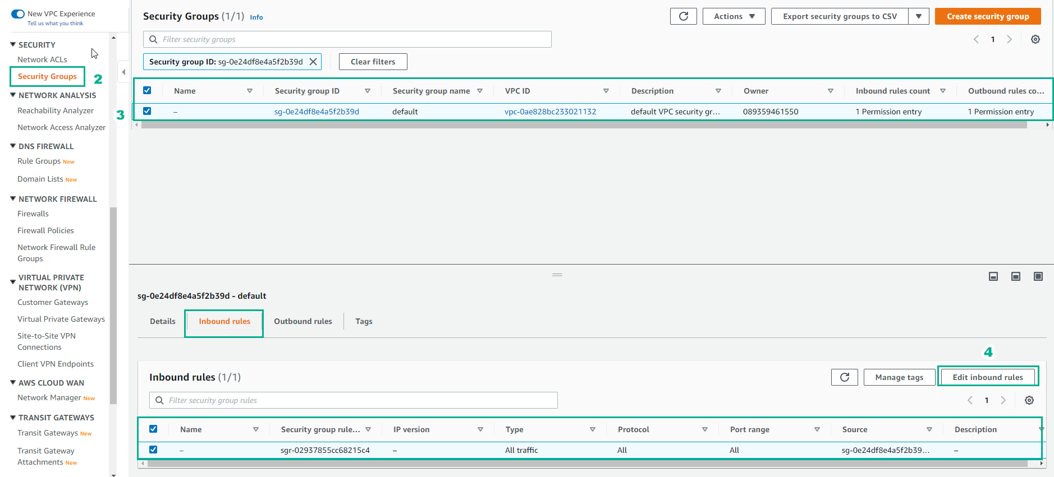Sort inbound rules by Protocol column

[705, 429]
